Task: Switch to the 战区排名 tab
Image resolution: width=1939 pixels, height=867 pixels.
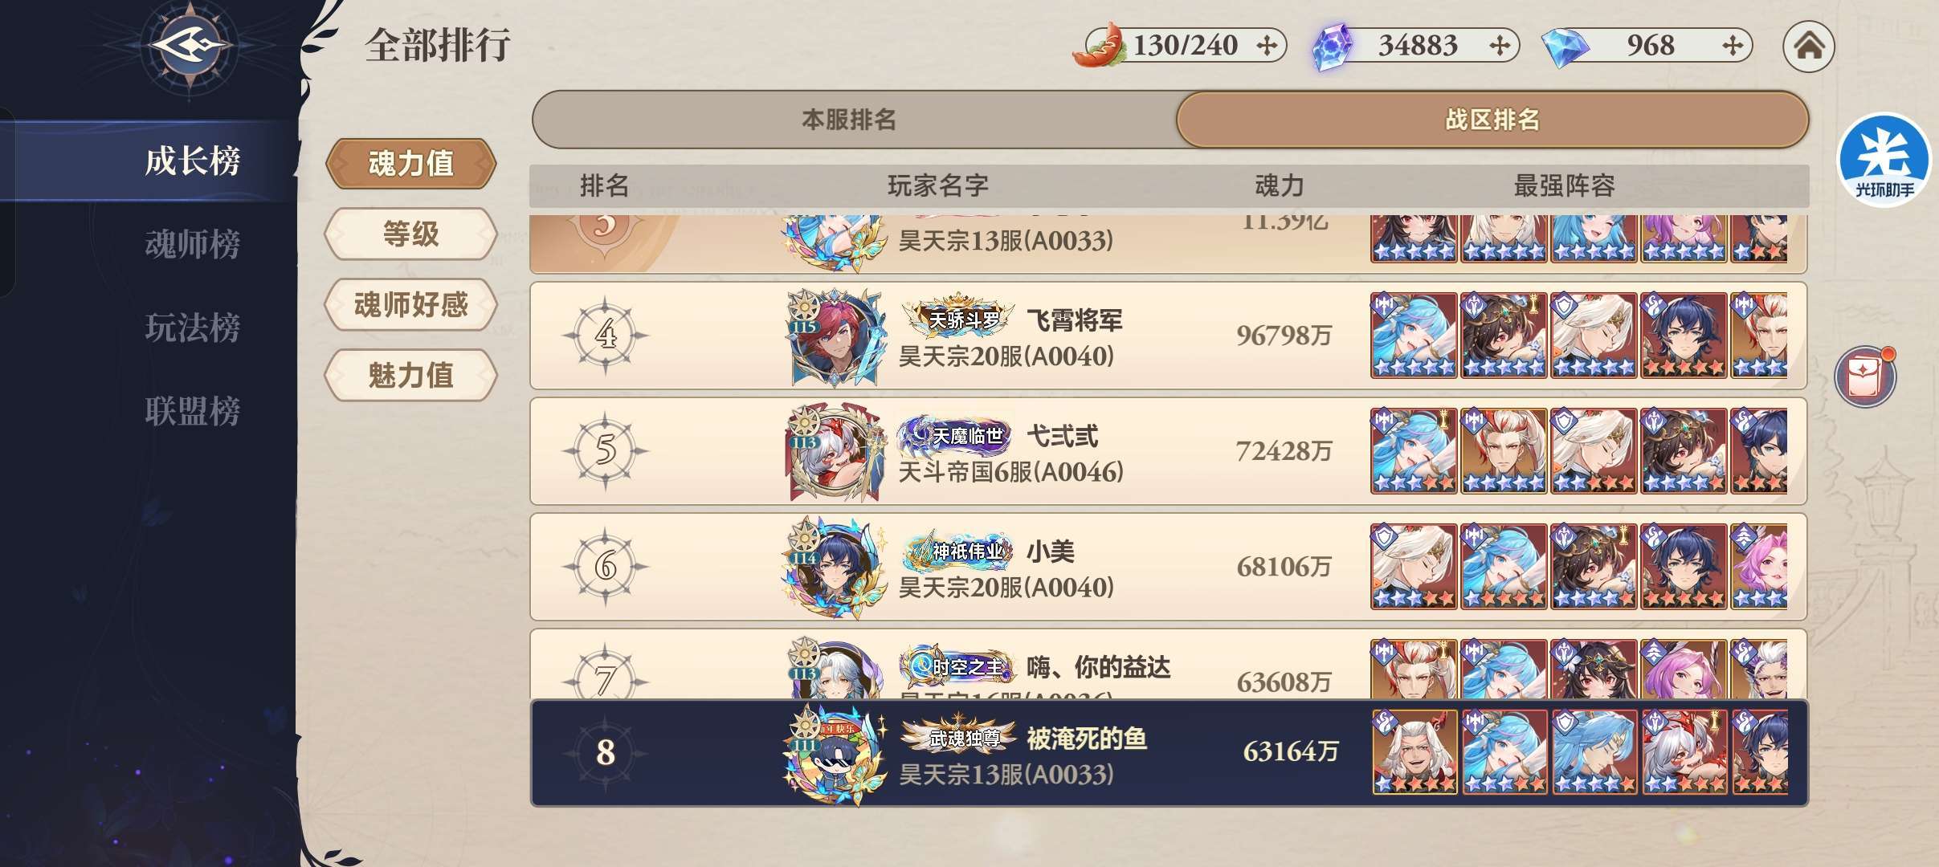Action: 1492,120
